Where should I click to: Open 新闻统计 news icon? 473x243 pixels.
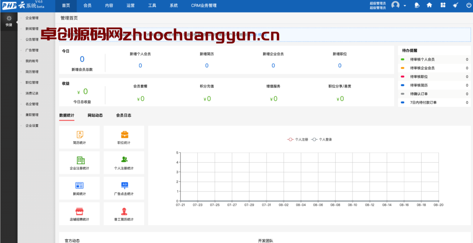(79, 185)
